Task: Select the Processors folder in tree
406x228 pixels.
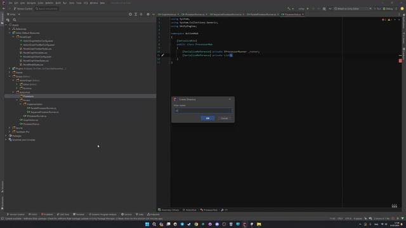Action: 81,96
